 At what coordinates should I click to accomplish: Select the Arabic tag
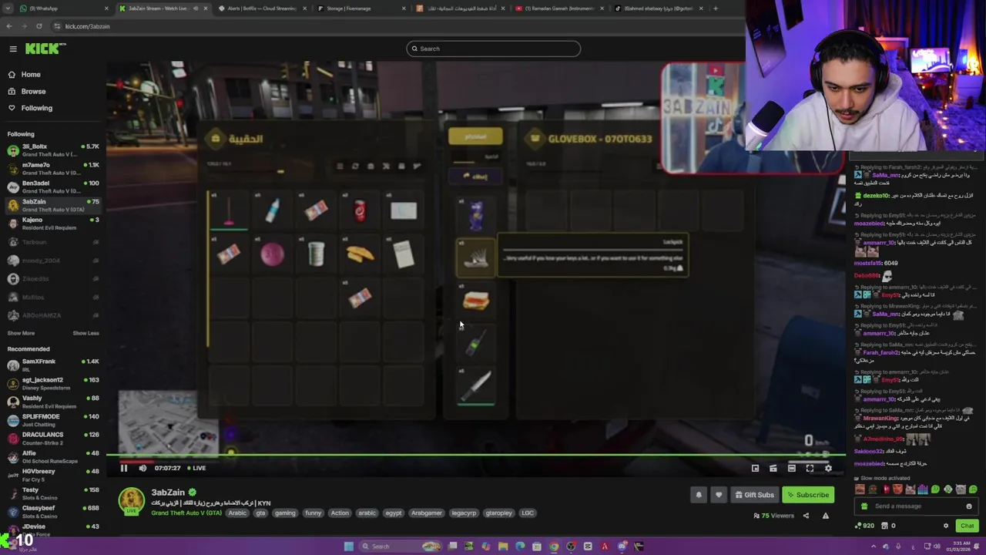[237, 513]
